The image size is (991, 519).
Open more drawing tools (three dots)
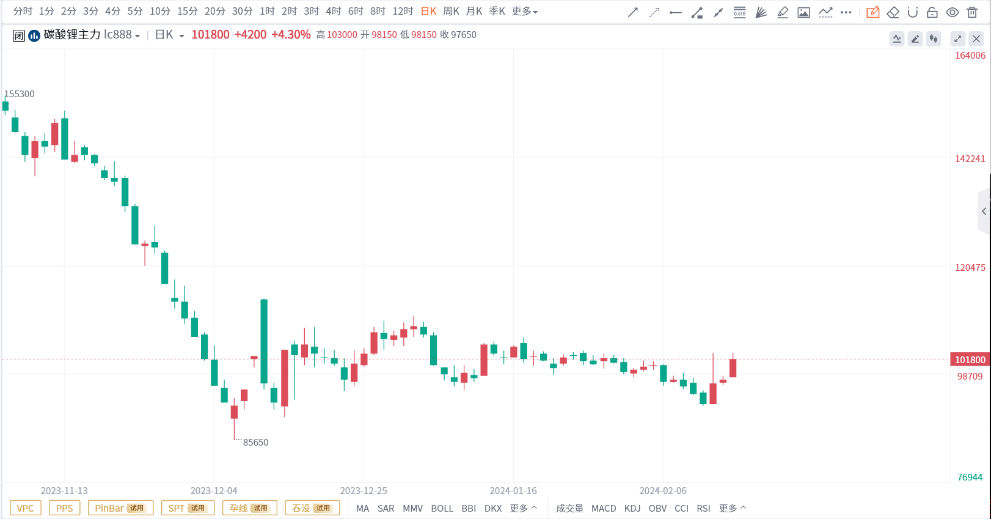pos(846,12)
